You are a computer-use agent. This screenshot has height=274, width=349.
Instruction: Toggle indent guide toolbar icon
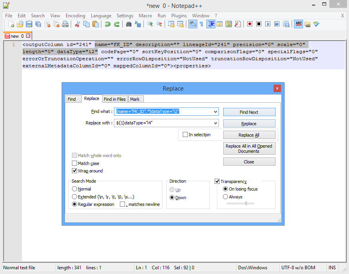(x=211, y=24)
